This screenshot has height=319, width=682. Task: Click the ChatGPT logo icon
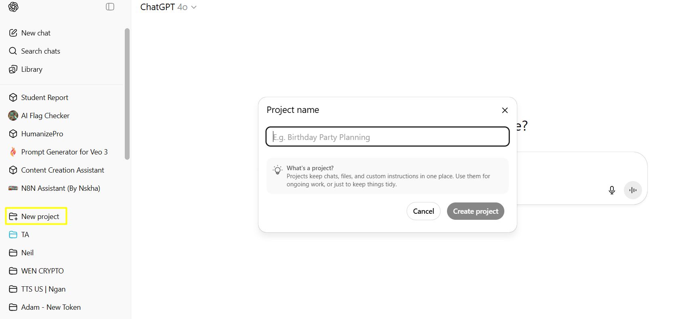click(13, 7)
